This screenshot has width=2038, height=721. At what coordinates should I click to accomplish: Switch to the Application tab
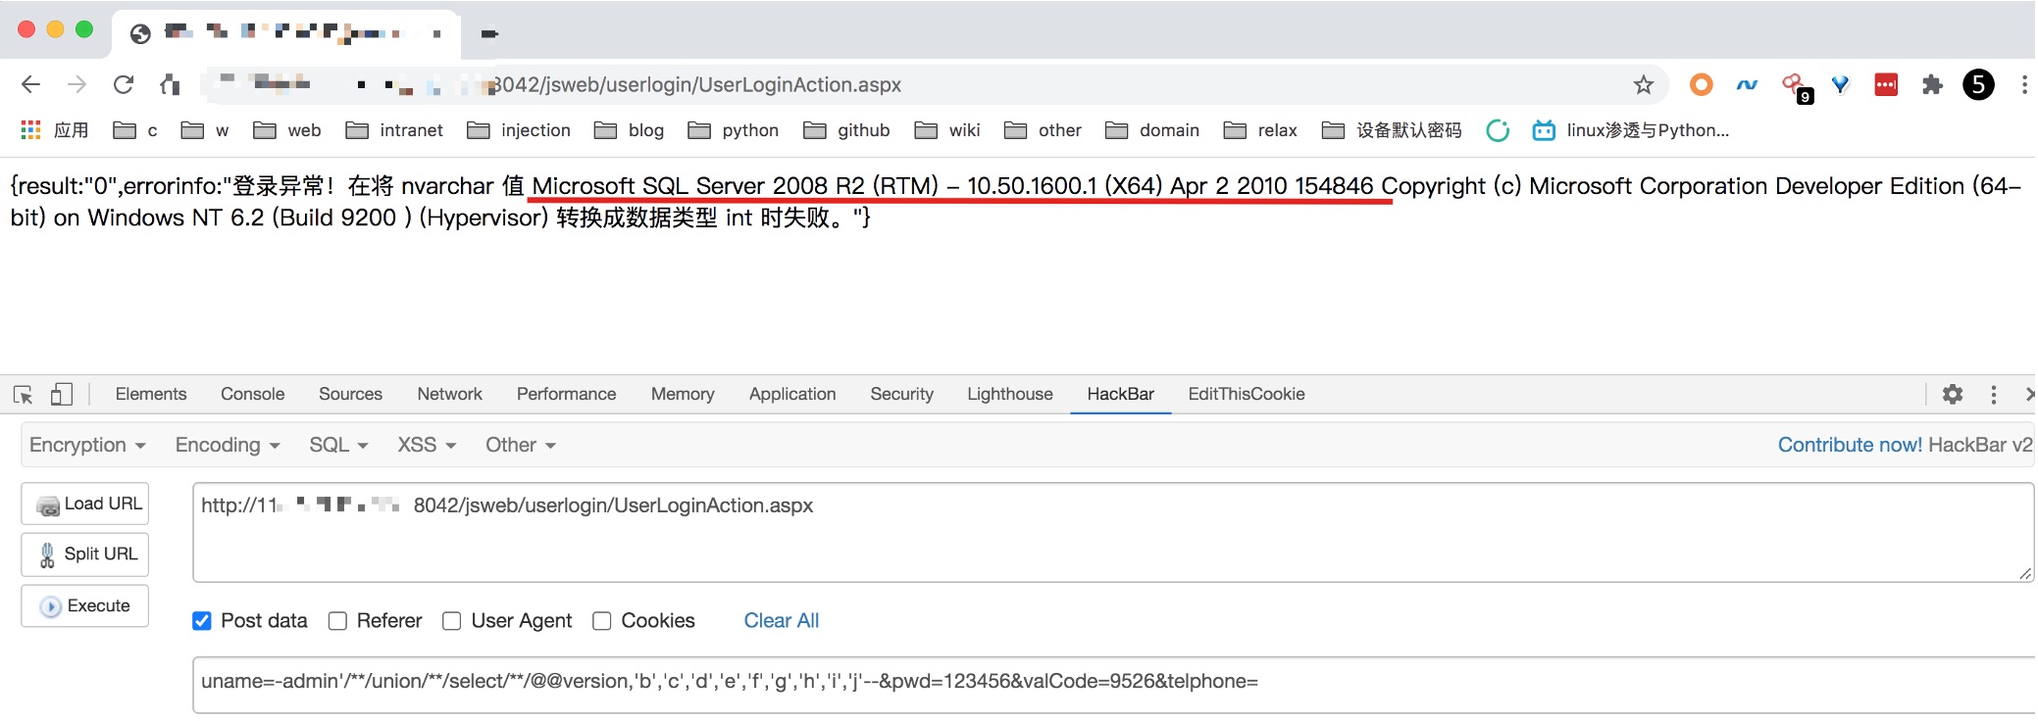pyautogui.click(x=792, y=395)
